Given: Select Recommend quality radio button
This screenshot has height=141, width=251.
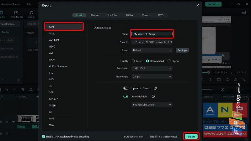Looking at the screenshot, I should tap(147, 61).
